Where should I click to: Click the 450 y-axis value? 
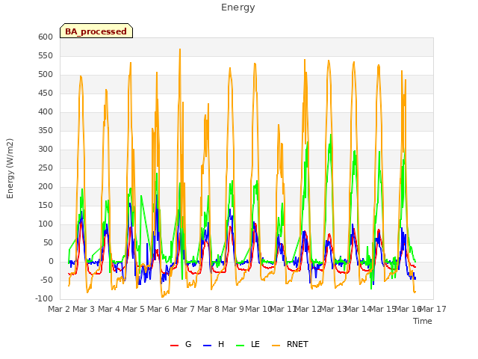coord(46,93)
